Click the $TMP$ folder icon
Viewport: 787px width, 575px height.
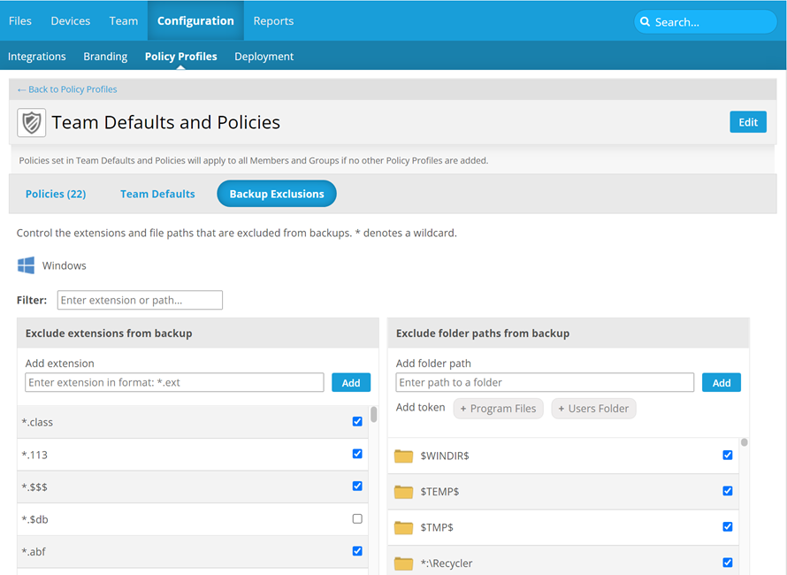pos(404,527)
